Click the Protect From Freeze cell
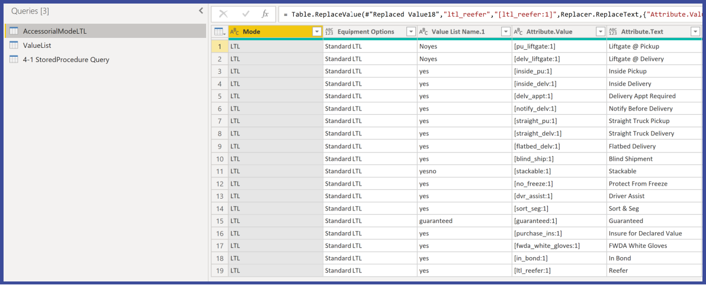The height and width of the screenshot is (285, 706). [654, 183]
